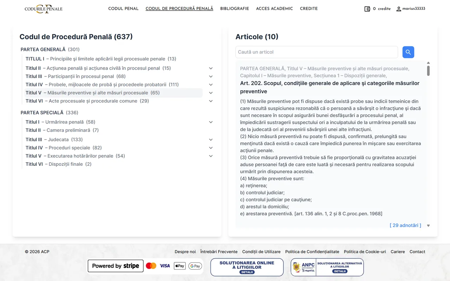
Task: Open Contact footer link
Action: 417,252
